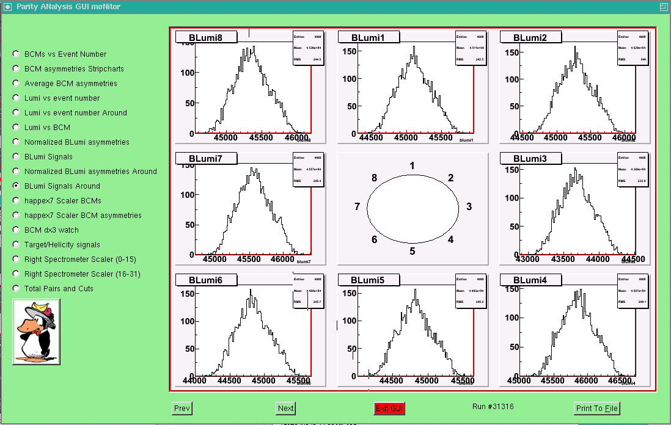
Task: Click the BLumi4 histogram title
Action: (530, 280)
